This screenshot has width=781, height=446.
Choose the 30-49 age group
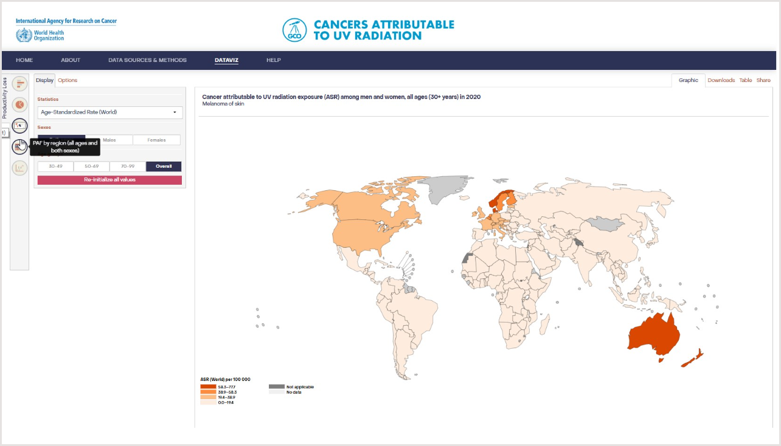(55, 166)
